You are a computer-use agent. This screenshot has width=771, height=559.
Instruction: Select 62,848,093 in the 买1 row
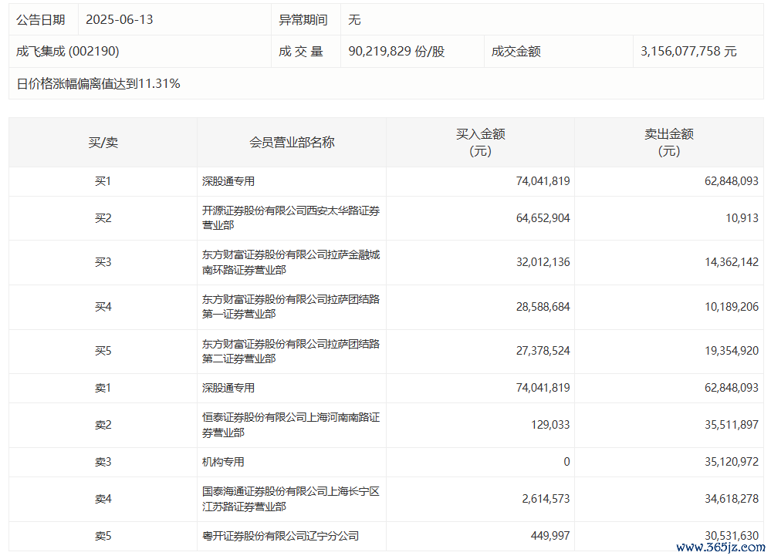tap(732, 181)
